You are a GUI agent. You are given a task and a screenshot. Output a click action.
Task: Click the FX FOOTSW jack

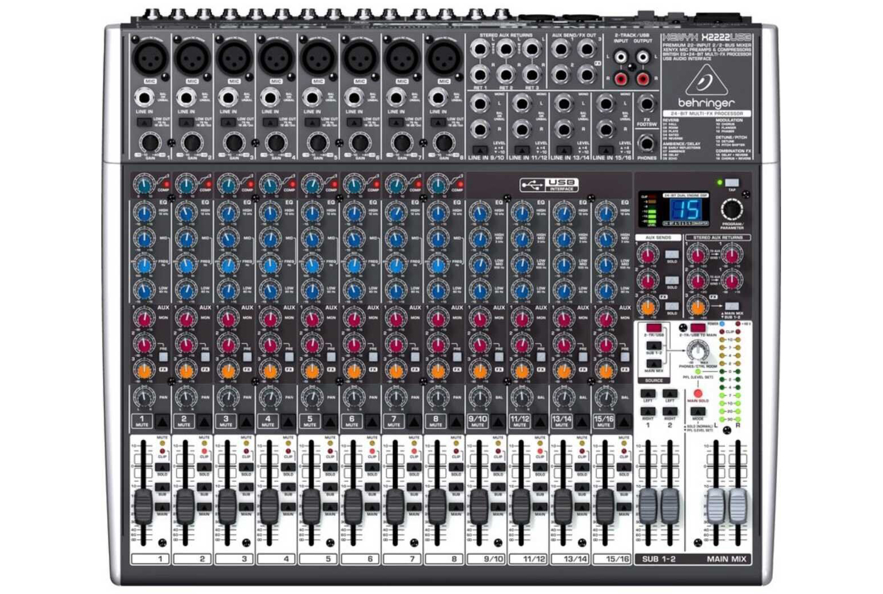click(x=646, y=104)
